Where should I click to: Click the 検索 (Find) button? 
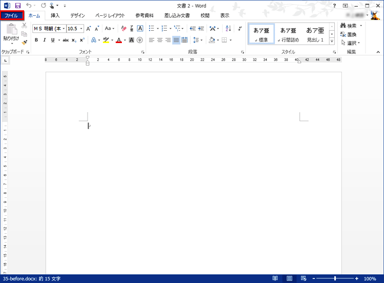[x=349, y=26]
